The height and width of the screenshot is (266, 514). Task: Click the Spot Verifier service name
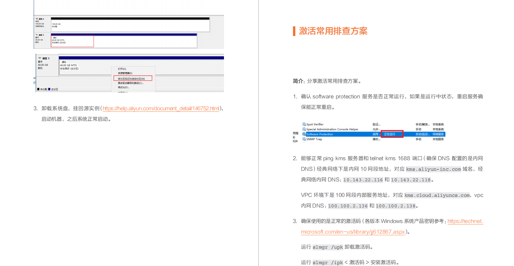pos(315,124)
